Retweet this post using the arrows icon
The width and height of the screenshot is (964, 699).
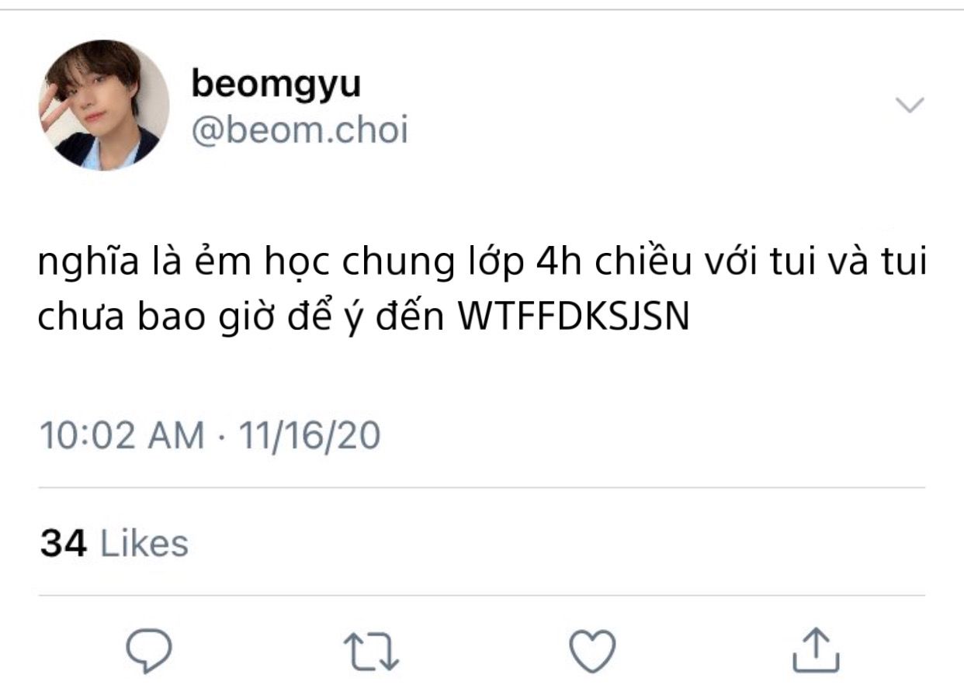coord(371,652)
